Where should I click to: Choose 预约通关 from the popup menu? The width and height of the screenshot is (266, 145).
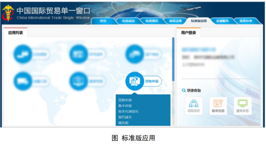click(x=125, y=117)
